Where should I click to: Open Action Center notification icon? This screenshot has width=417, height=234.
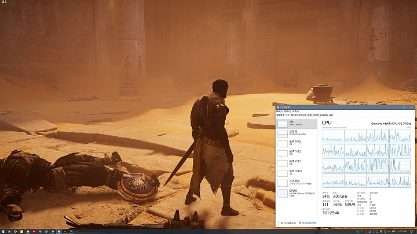pos(411,232)
